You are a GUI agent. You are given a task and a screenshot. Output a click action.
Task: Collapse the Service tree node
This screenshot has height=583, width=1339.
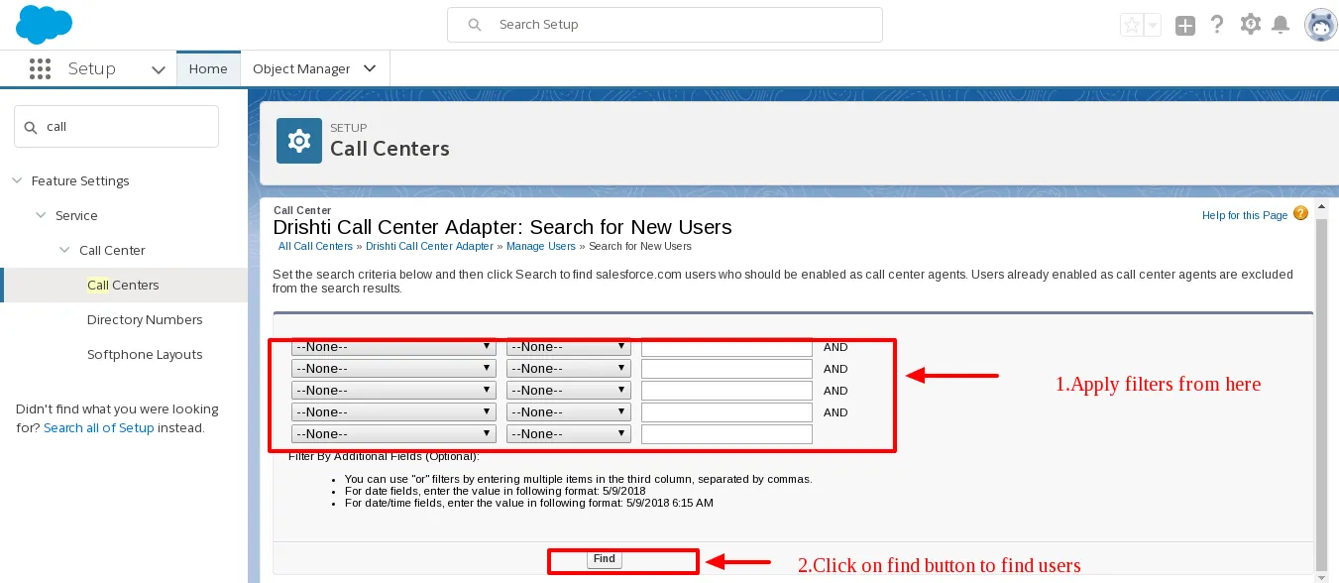tap(41, 215)
